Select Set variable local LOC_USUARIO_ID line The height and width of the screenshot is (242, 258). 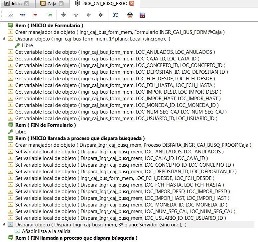(x=121, y=218)
